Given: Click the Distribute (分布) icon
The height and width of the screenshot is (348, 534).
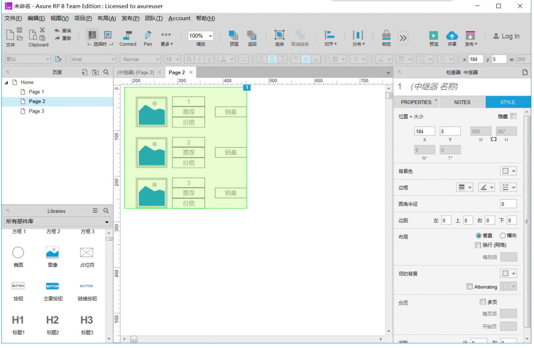Looking at the screenshot, I should 358,35.
